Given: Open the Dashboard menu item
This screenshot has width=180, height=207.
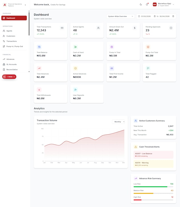Looking at the screenshot, I should point(14,18).
